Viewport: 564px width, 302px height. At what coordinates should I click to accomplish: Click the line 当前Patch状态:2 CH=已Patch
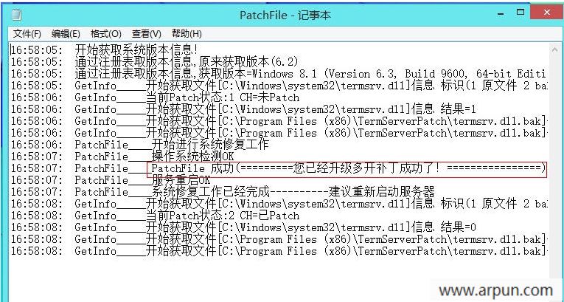(x=155, y=216)
